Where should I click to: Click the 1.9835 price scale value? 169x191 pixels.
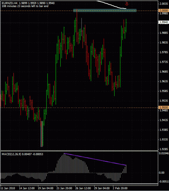click(x=164, y=42)
